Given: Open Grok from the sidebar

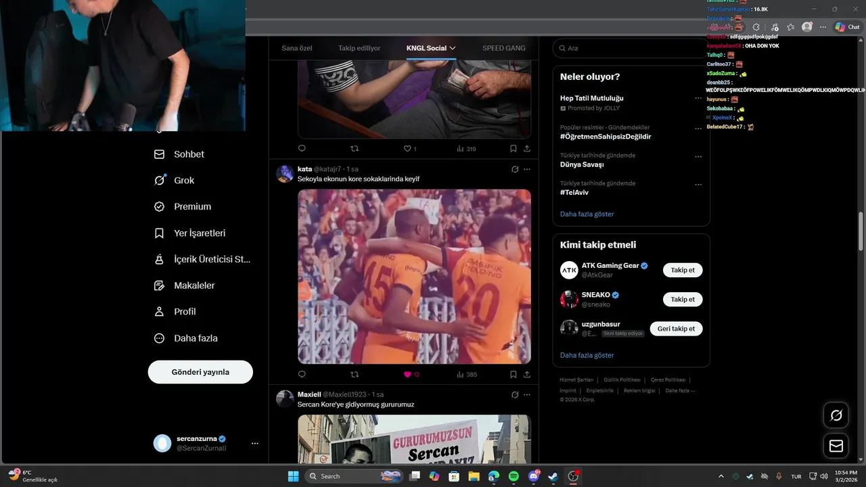Looking at the screenshot, I should point(175,181).
